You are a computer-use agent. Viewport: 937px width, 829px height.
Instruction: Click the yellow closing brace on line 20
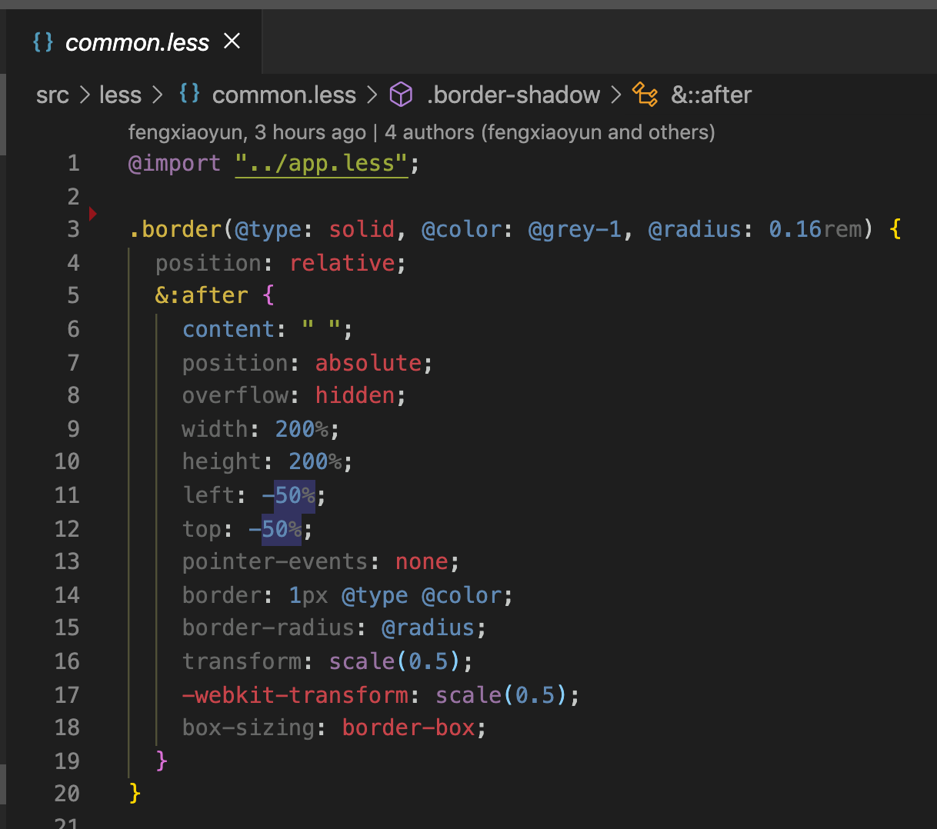click(135, 793)
